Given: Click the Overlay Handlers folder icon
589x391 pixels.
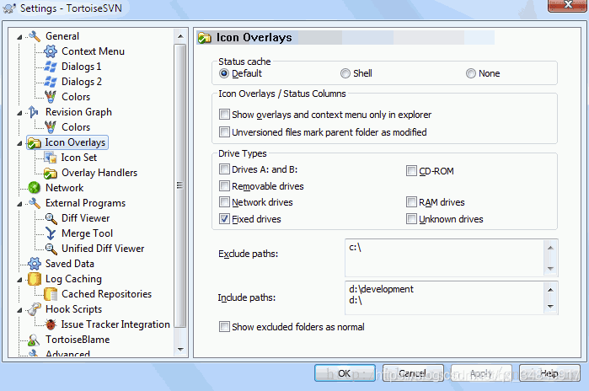Looking at the screenshot, I should tap(51, 173).
